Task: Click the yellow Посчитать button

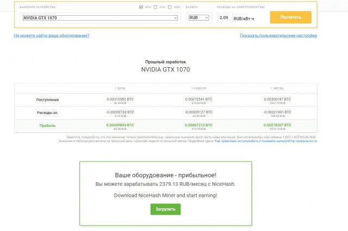Action: pos(291,17)
